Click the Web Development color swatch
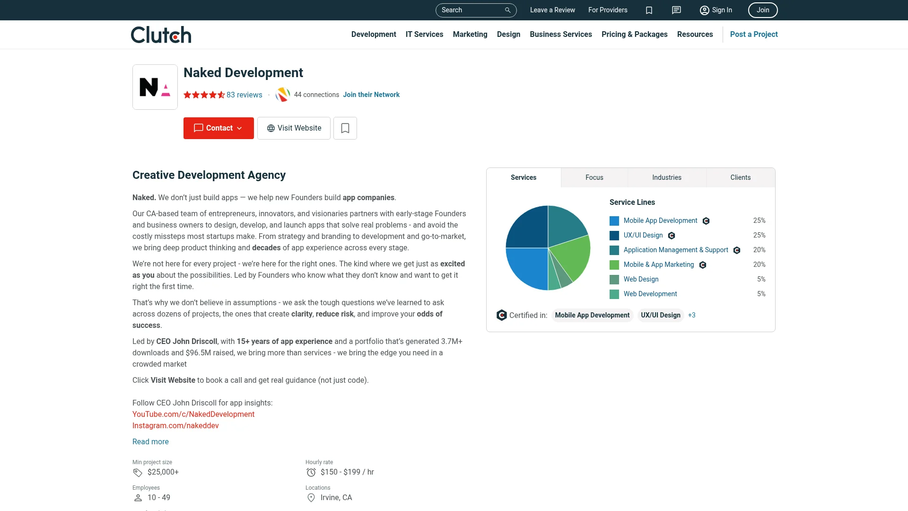This screenshot has width=908, height=511. coord(614,294)
